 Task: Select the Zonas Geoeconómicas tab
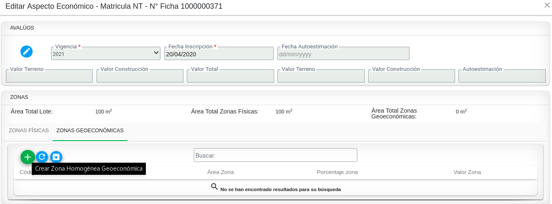click(x=90, y=131)
